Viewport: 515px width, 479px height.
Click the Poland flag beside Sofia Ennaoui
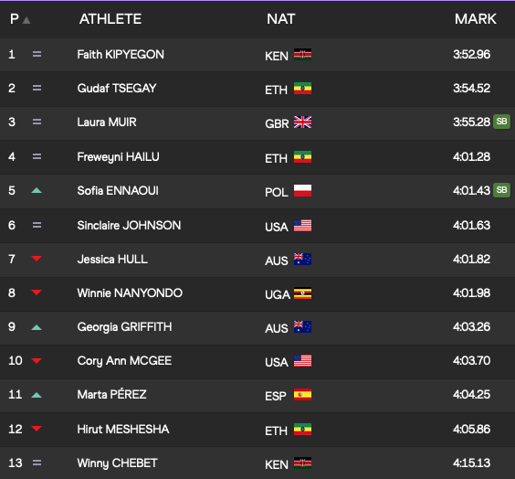302,191
